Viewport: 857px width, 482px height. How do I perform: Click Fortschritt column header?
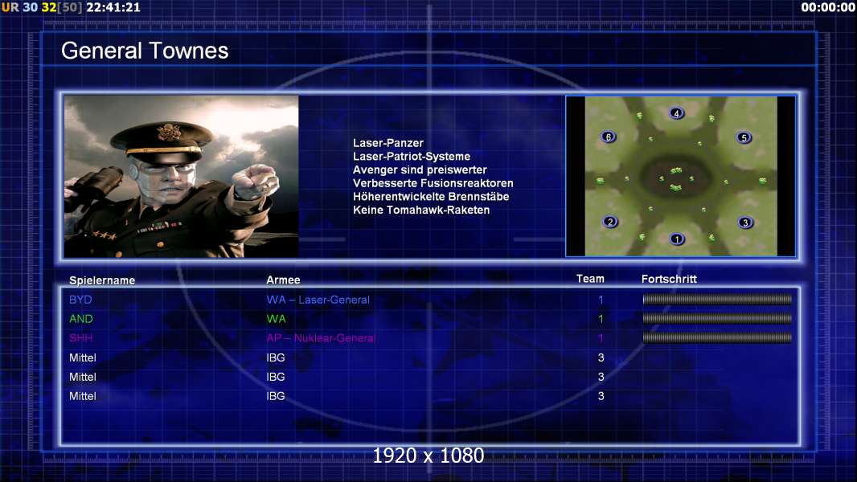(x=669, y=279)
